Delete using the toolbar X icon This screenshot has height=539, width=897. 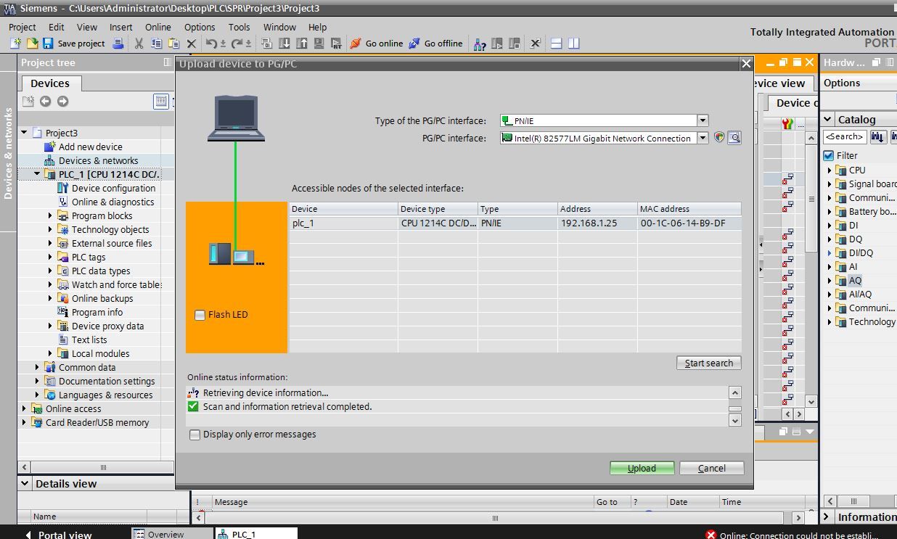pos(192,44)
